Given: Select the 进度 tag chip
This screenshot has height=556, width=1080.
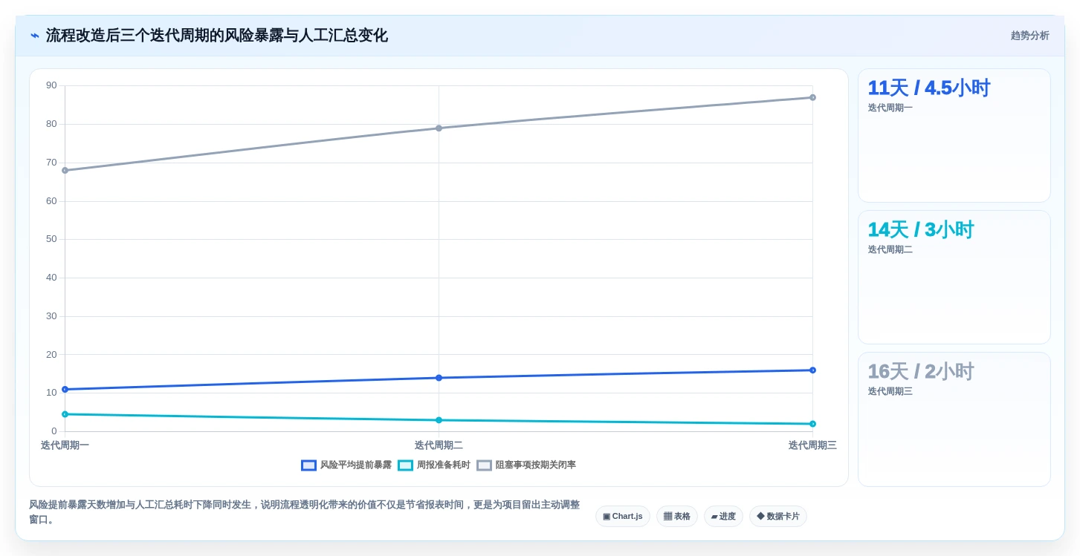Looking at the screenshot, I should pyautogui.click(x=723, y=516).
